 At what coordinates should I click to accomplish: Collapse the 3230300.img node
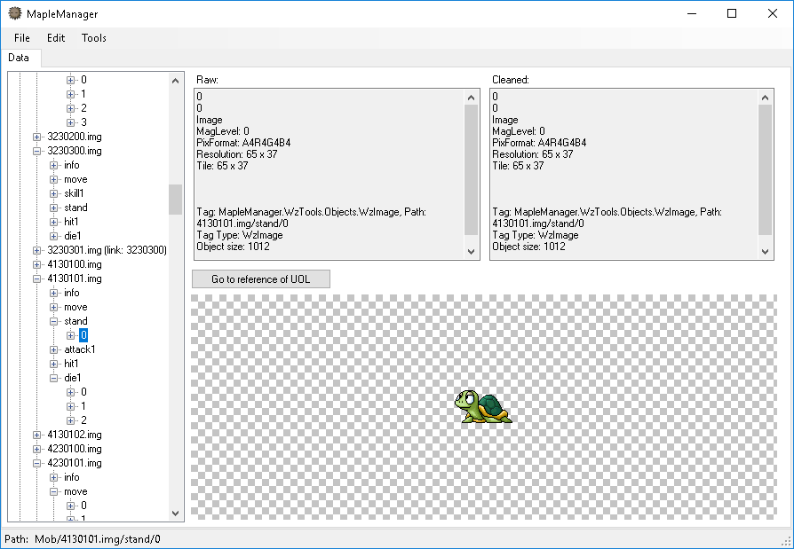point(36,151)
